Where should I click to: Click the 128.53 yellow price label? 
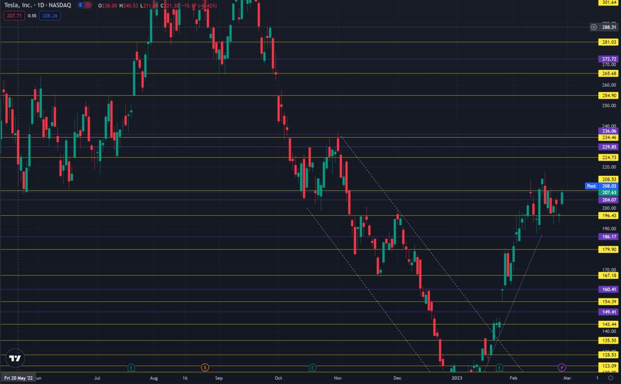(x=609, y=355)
